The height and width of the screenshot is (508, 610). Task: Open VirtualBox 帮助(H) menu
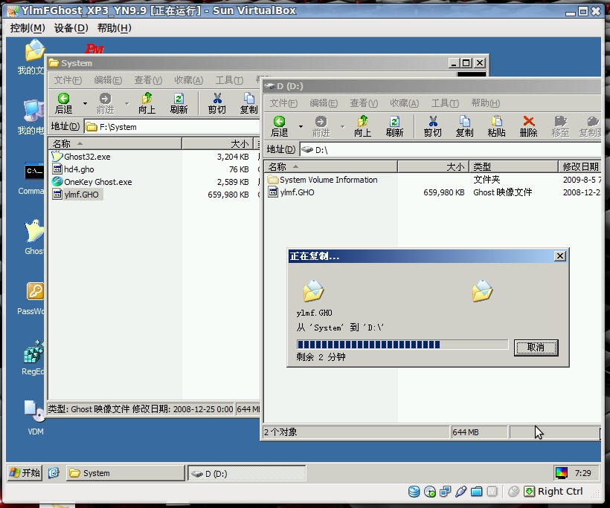(115, 28)
